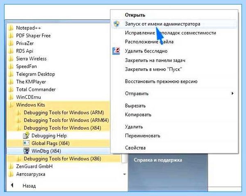Click the admin shield icon in context menu

click(x=116, y=24)
